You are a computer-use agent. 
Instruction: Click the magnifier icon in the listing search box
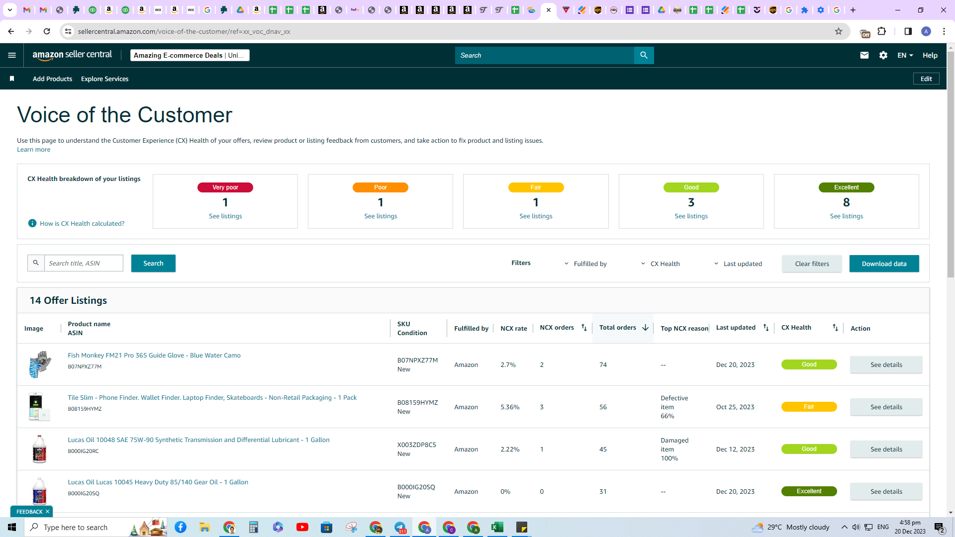pos(36,263)
